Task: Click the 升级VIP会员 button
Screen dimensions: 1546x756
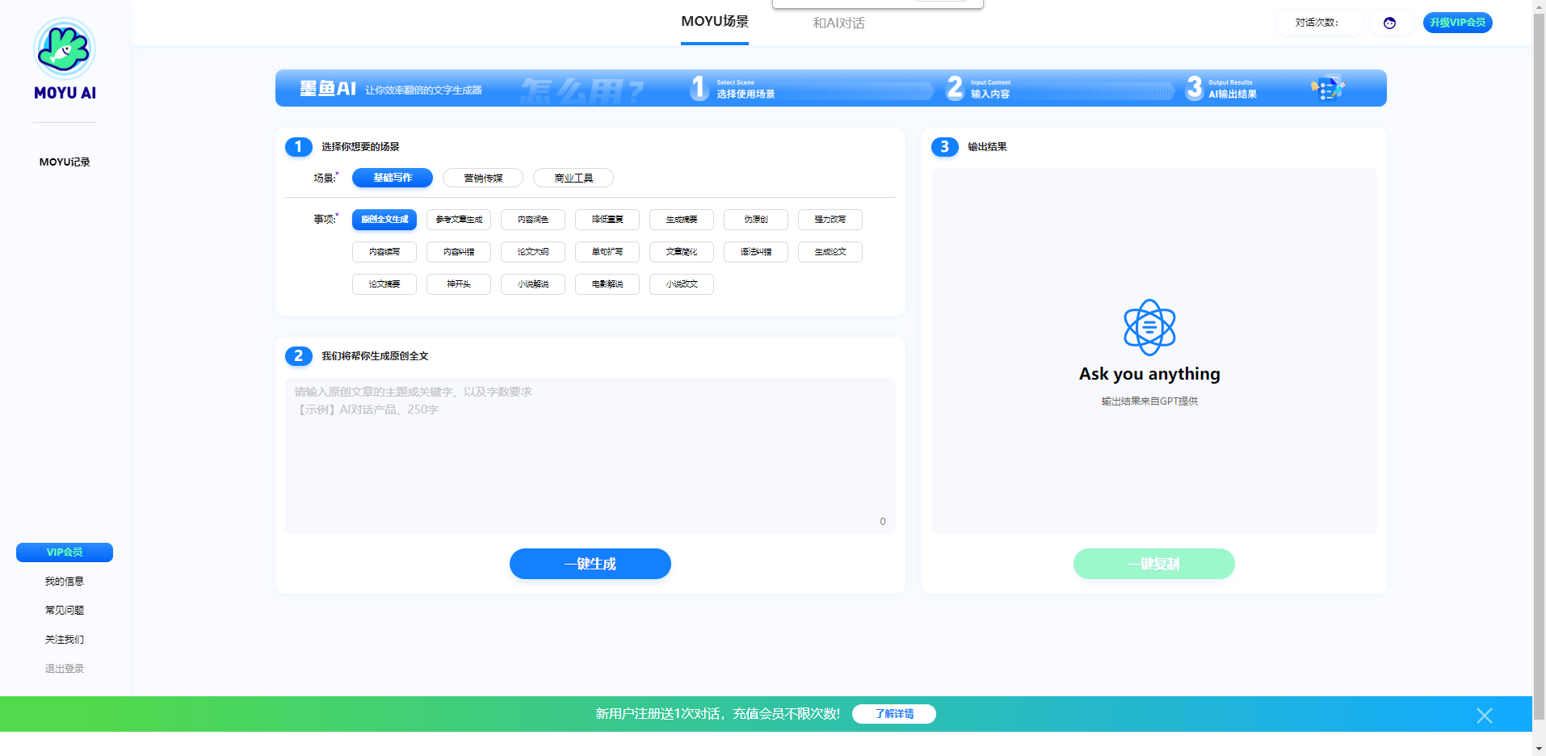Action: pyautogui.click(x=1457, y=23)
